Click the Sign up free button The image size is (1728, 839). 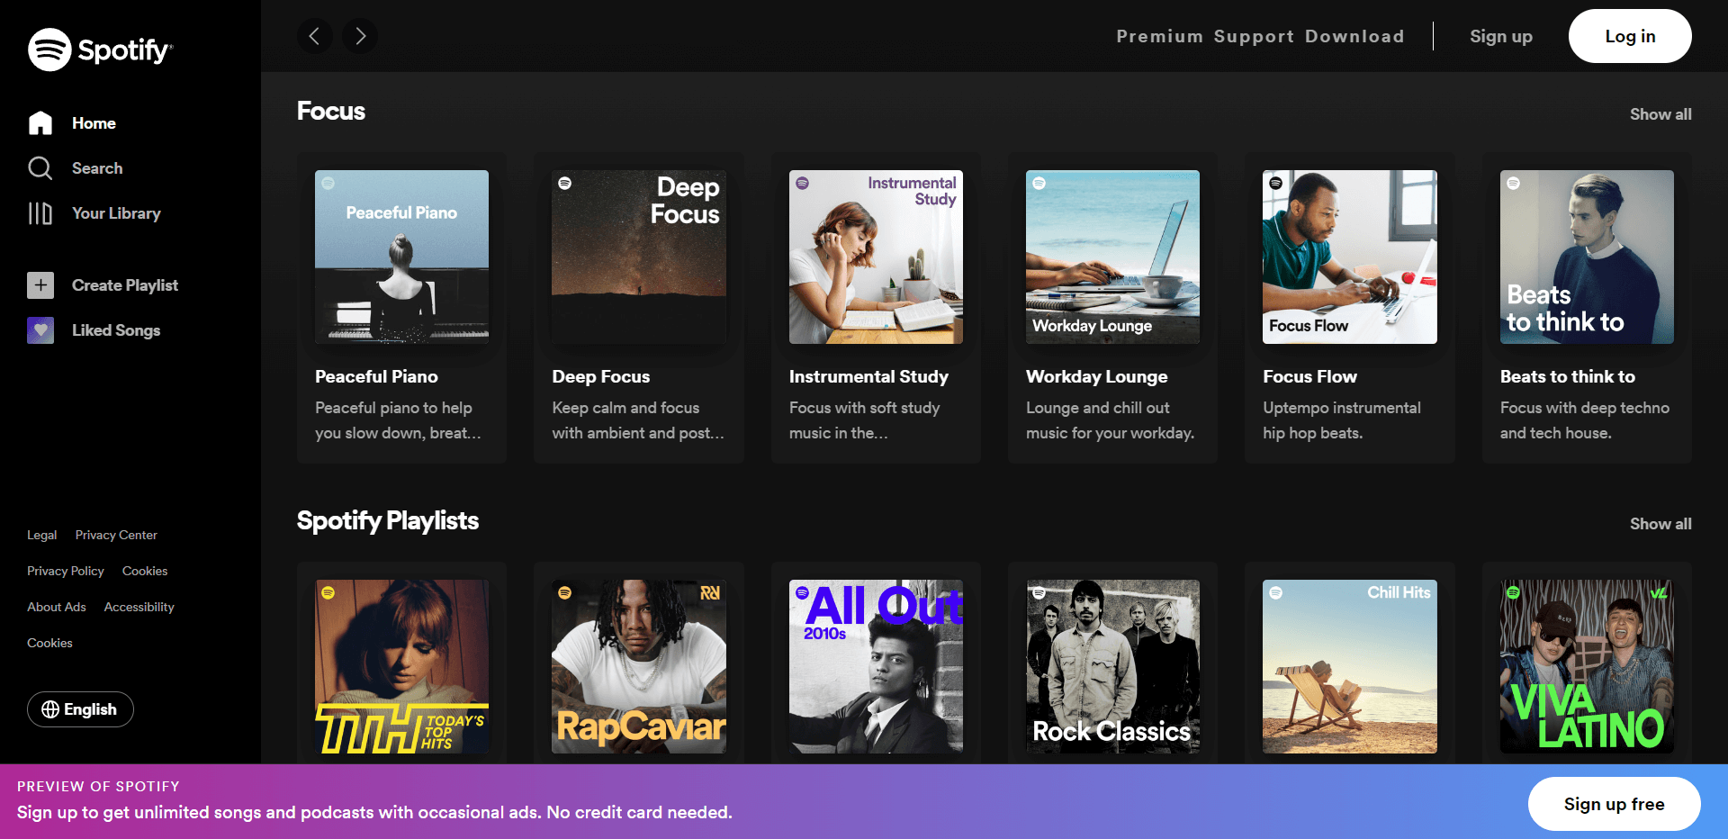pos(1614,804)
